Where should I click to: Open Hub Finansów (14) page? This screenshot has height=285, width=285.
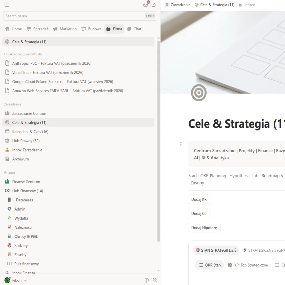(78, 191)
